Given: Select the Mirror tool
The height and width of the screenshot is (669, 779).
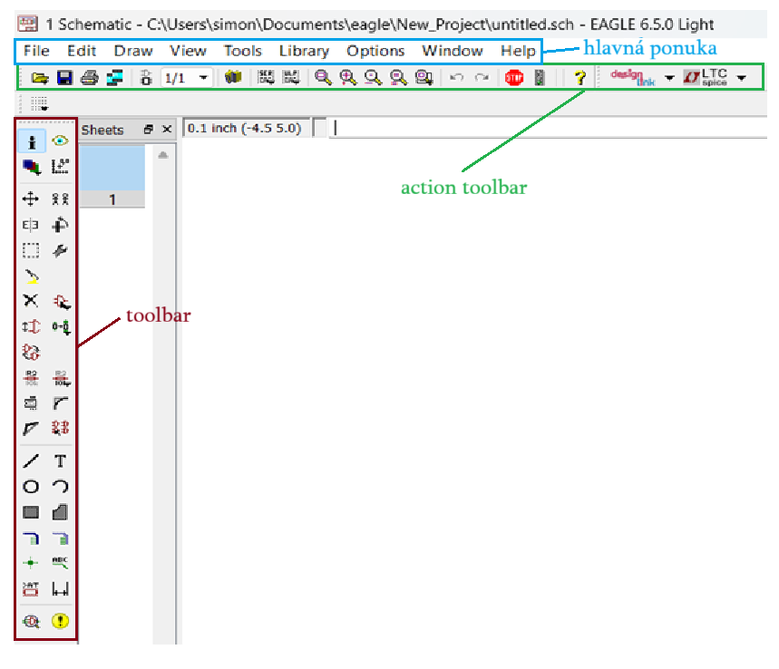Looking at the screenshot, I should point(30,225).
